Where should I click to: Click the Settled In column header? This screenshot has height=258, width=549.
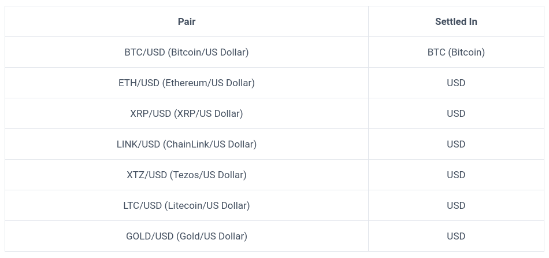[456, 21]
